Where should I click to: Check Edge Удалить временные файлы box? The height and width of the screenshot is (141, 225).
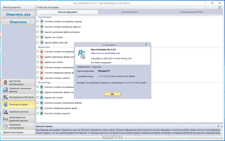click(38, 92)
